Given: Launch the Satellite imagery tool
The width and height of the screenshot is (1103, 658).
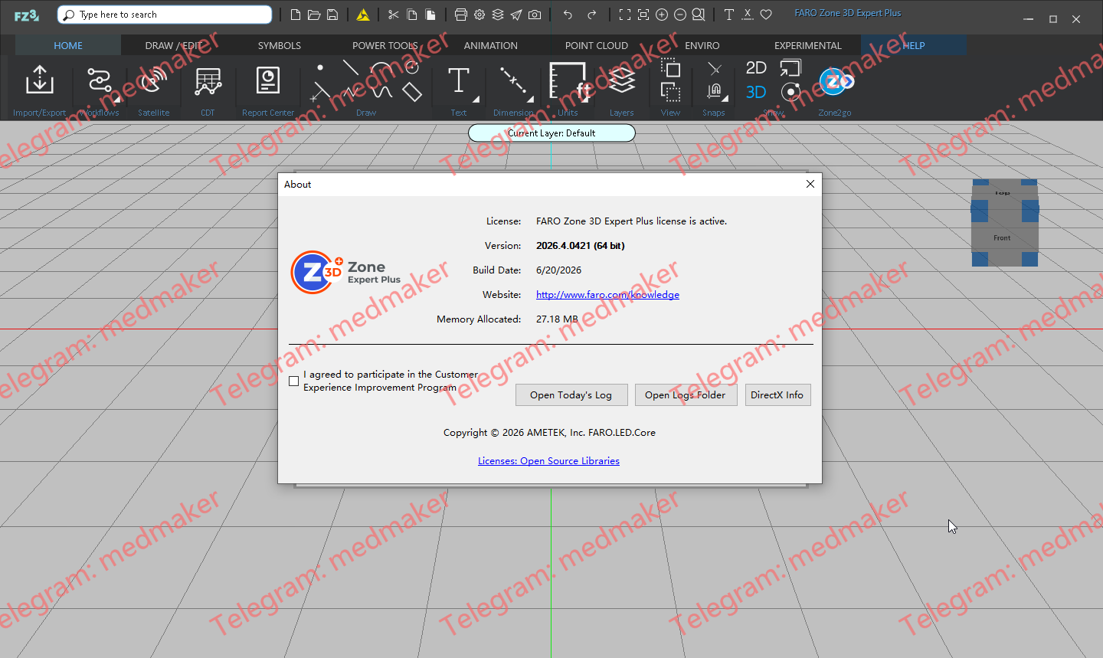Looking at the screenshot, I should tap(153, 80).
